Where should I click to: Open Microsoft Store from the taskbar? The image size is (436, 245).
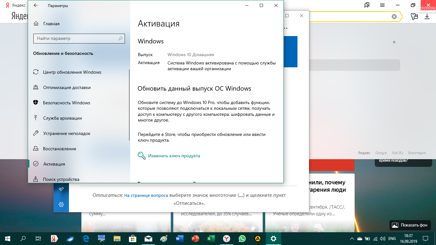133,238
